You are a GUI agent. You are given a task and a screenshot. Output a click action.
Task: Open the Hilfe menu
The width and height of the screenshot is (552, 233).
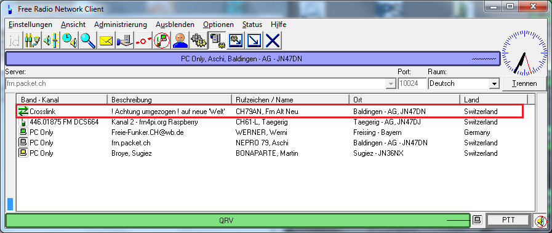click(x=279, y=25)
